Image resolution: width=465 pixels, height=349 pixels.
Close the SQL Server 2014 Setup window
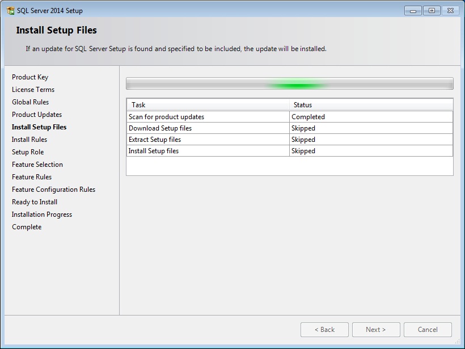pyautogui.click(x=450, y=11)
